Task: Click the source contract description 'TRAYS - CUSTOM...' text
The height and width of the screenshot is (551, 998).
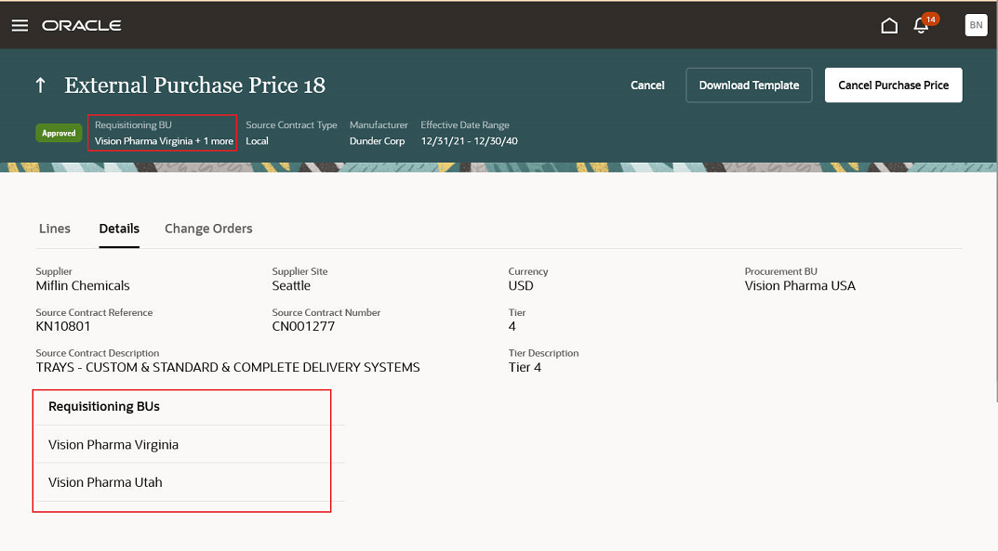Action: pyautogui.click(x=228, y=367)
